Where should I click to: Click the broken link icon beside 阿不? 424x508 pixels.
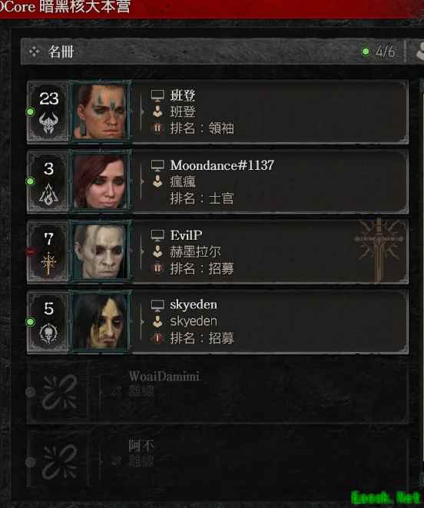point(60,462)
